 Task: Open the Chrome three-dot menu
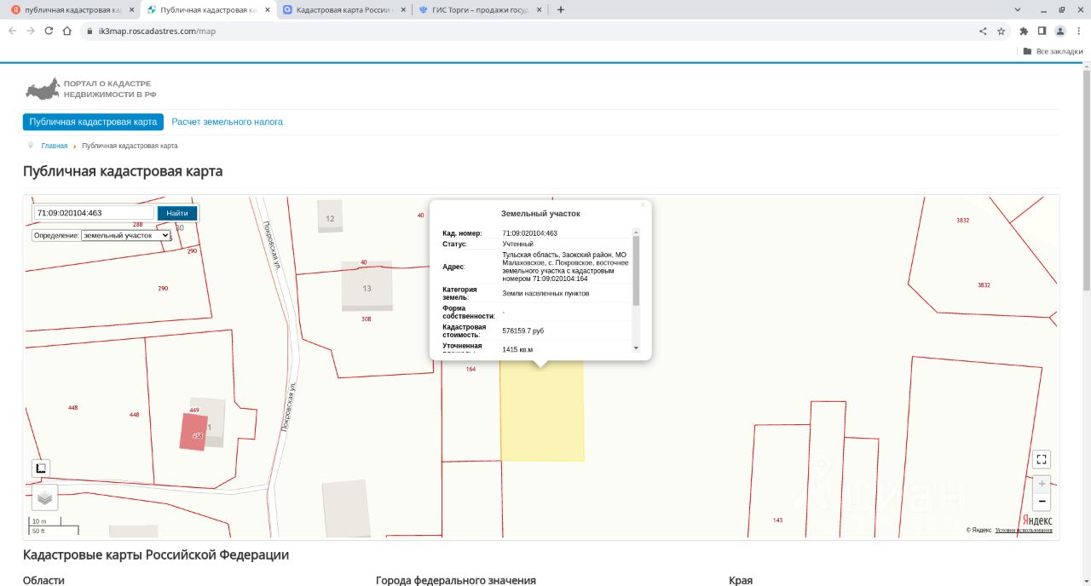(x=1078, y=31)
